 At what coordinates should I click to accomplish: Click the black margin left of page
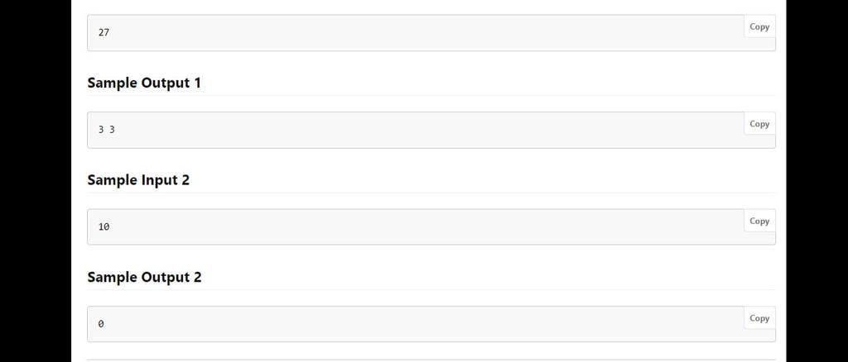click(35, 181)
